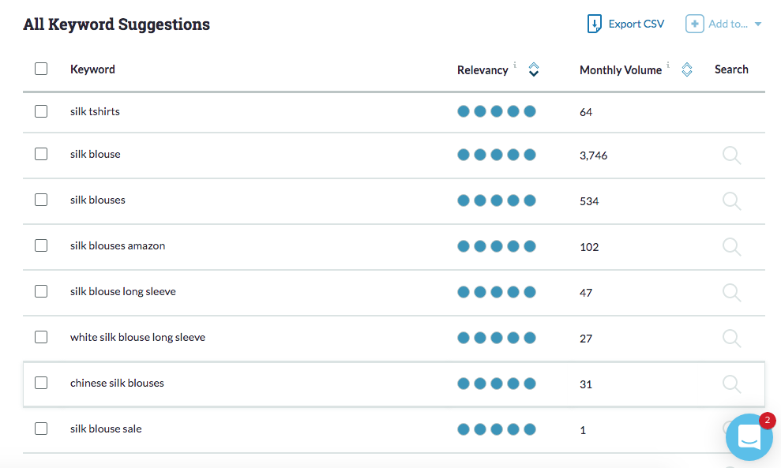
Task: Click the Add to plus icon
Action: (694, 24)
